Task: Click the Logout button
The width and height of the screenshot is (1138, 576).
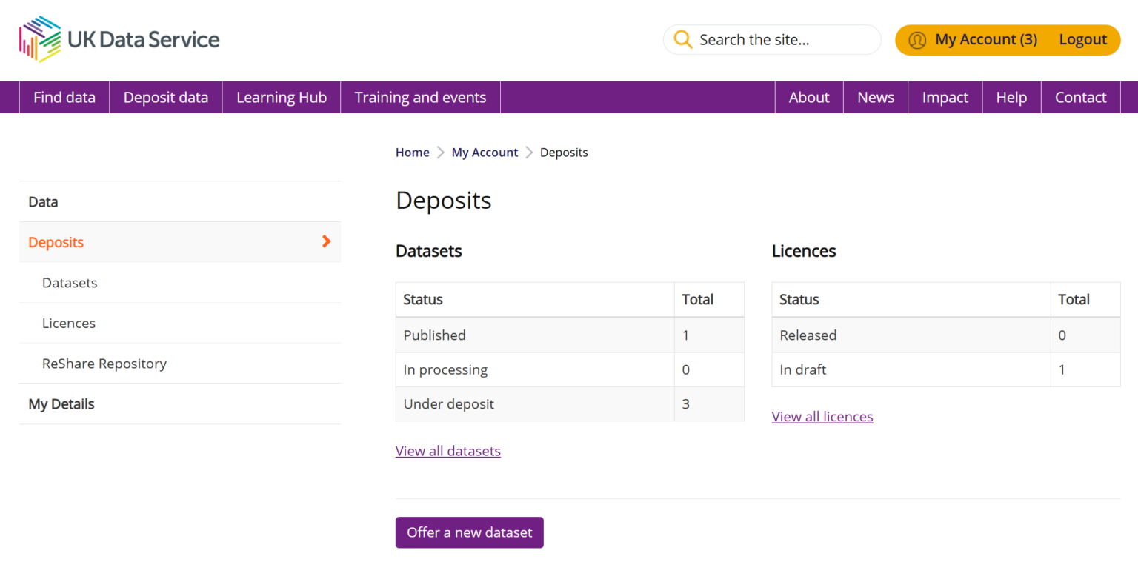Action: tap(1082, 39)
